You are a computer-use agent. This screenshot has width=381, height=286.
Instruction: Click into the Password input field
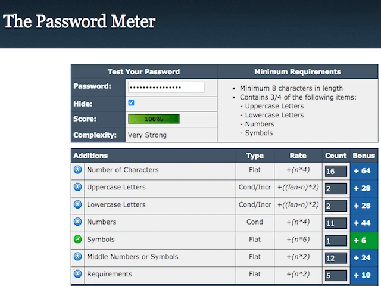[x=165, y=87]
